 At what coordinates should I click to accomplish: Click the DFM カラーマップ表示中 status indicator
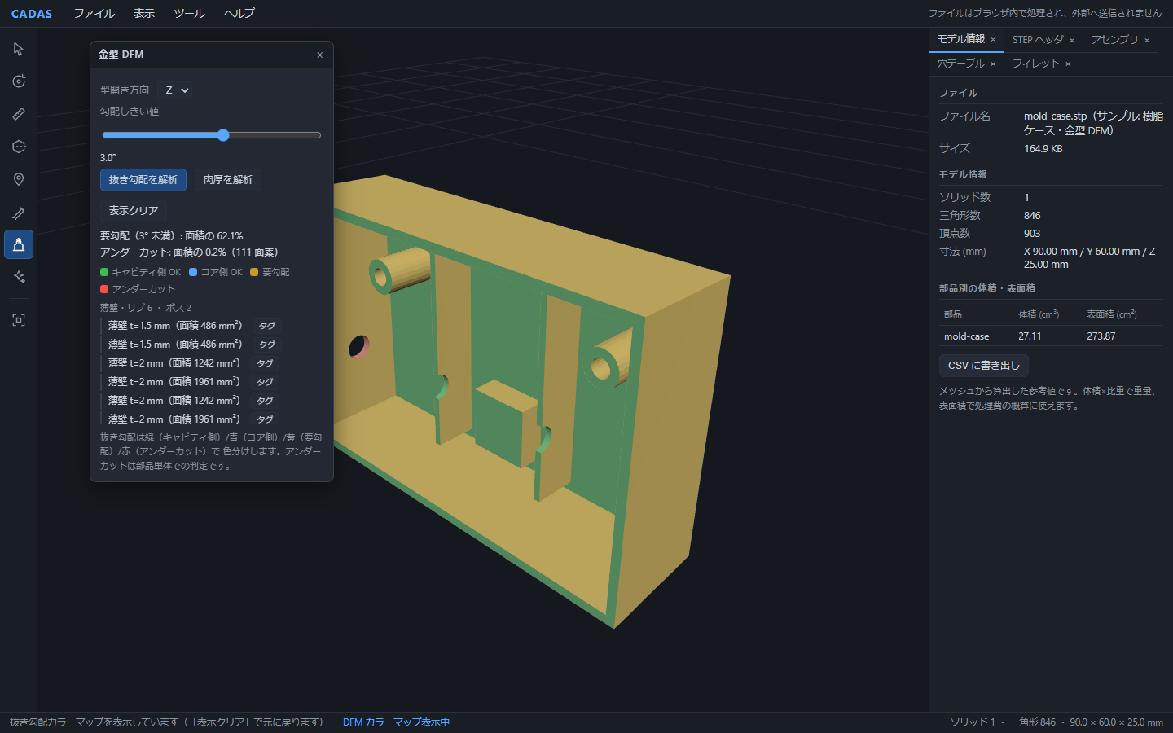tap(396, 722)
